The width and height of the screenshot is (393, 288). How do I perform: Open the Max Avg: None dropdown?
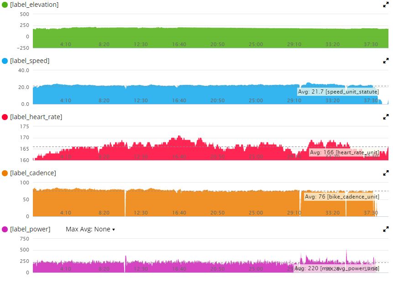[x=90, y=229]
